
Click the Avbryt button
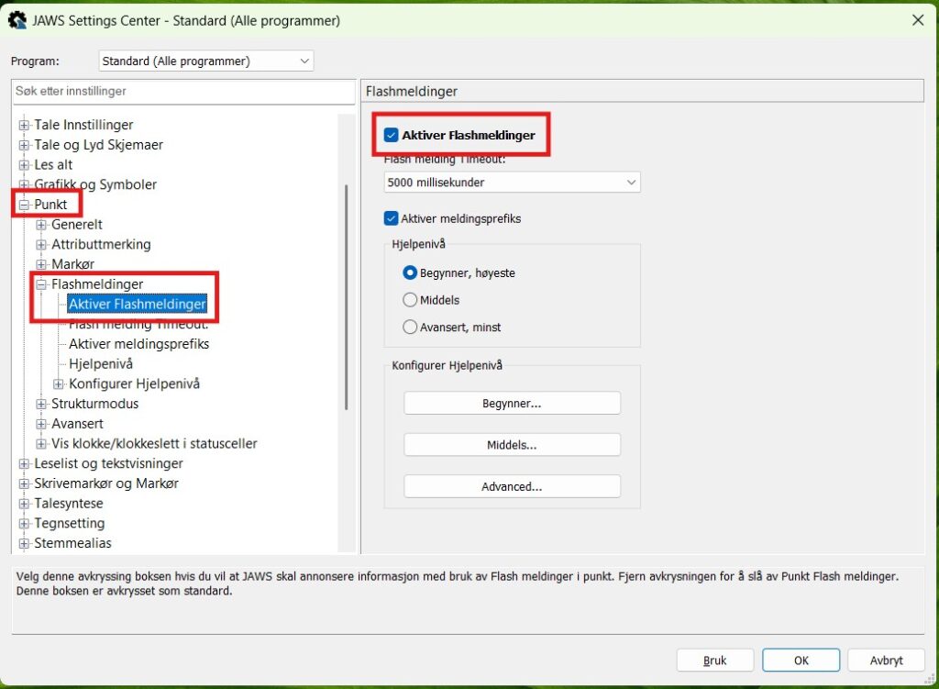887,661
